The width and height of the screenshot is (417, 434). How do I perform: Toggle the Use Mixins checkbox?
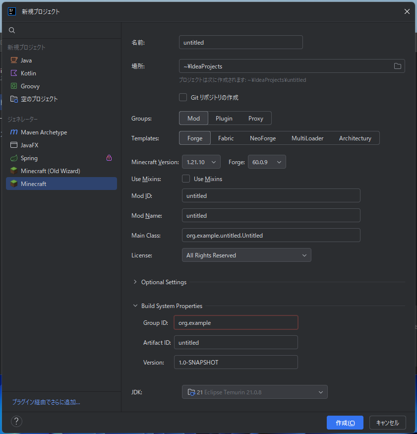(186, 179)
